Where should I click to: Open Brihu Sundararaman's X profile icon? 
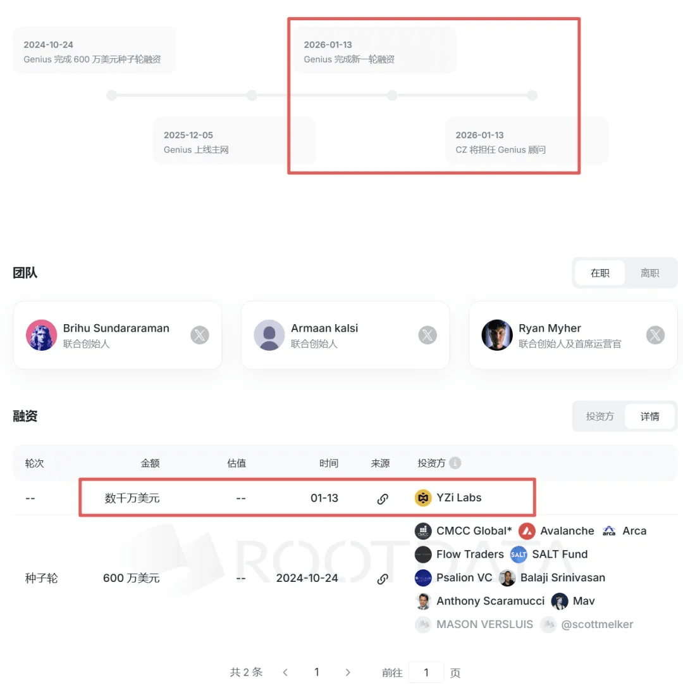(200, 335)
